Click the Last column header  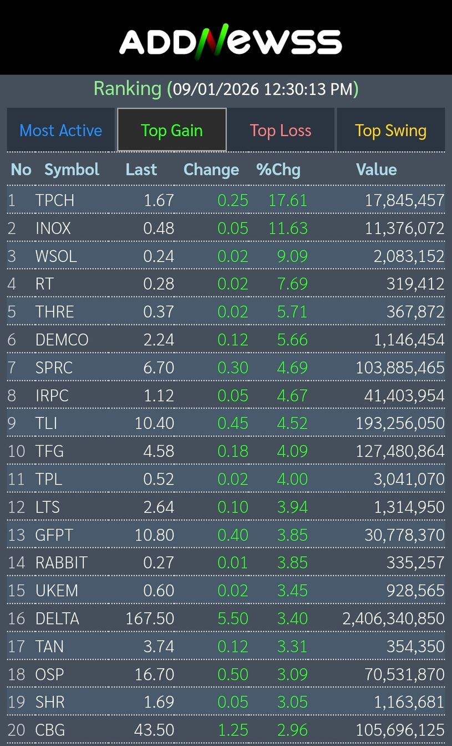pos(141,169)
